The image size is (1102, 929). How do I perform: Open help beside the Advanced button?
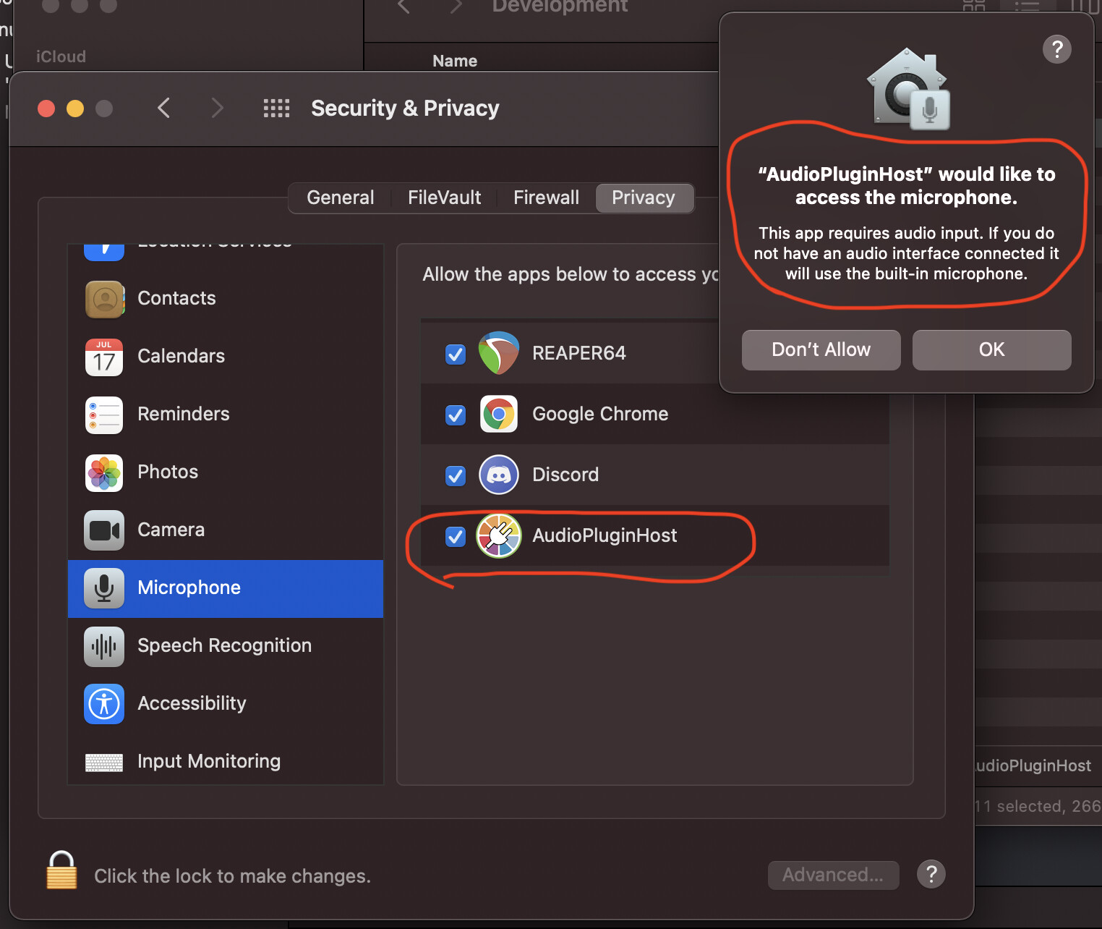pyautogui.click(x=931, y=874)
